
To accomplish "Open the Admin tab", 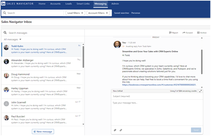I will point(115,4).
